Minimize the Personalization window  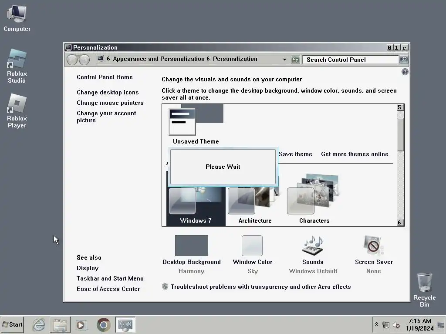pyautogui.click(x=390, y=47)
